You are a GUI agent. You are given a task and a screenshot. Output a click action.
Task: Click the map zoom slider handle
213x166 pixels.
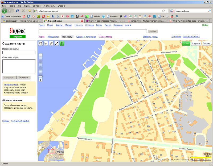coord(40,76)
